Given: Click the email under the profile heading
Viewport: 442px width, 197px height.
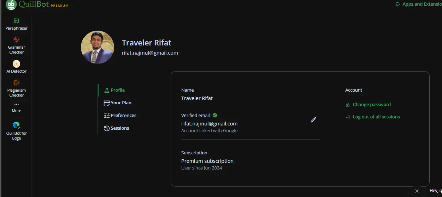Looking at the screenshot, I should pos(150,53).
